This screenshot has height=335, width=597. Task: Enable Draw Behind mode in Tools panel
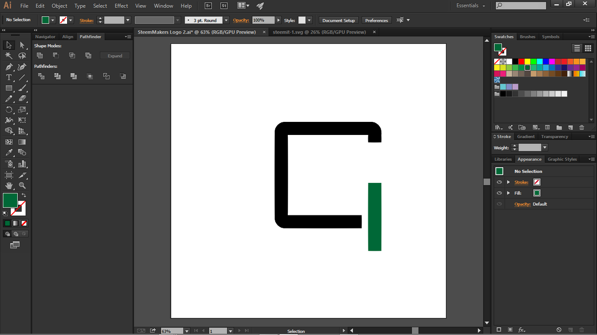click(16, 234)
